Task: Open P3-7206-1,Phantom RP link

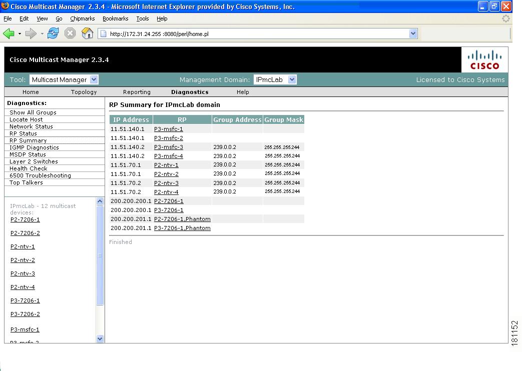Action: click(x=182, y=228)
